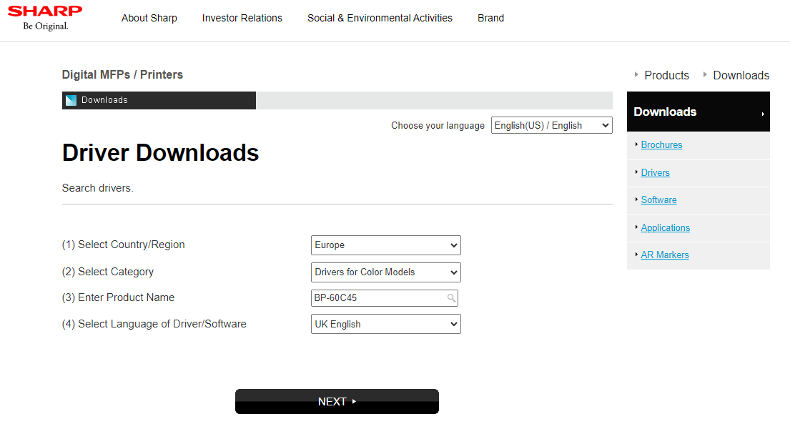Open the Drivers for Color Models dropdown
The height and width of the screenshot is (424, 790).
point(385,272)
